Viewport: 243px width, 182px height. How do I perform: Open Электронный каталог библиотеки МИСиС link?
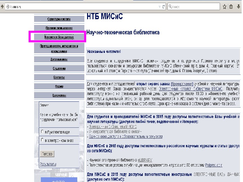click(191, 89)
